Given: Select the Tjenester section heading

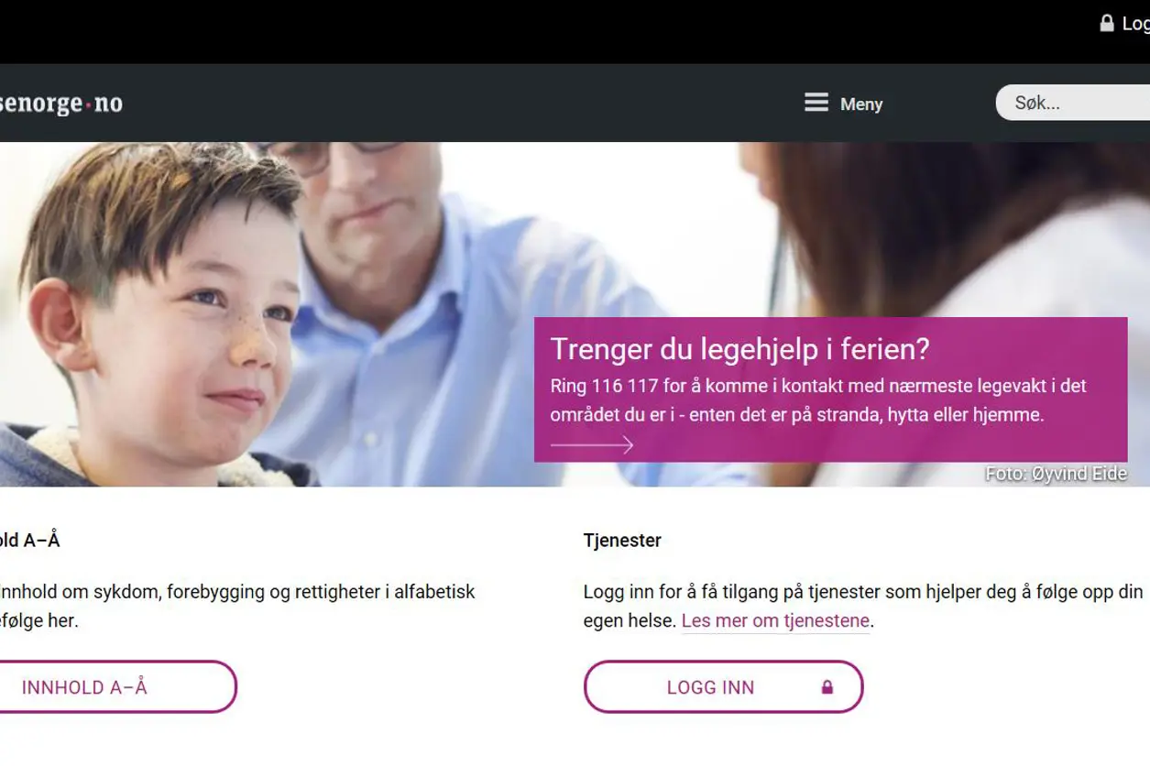Looking at the screenshot, I should point(622,541).
